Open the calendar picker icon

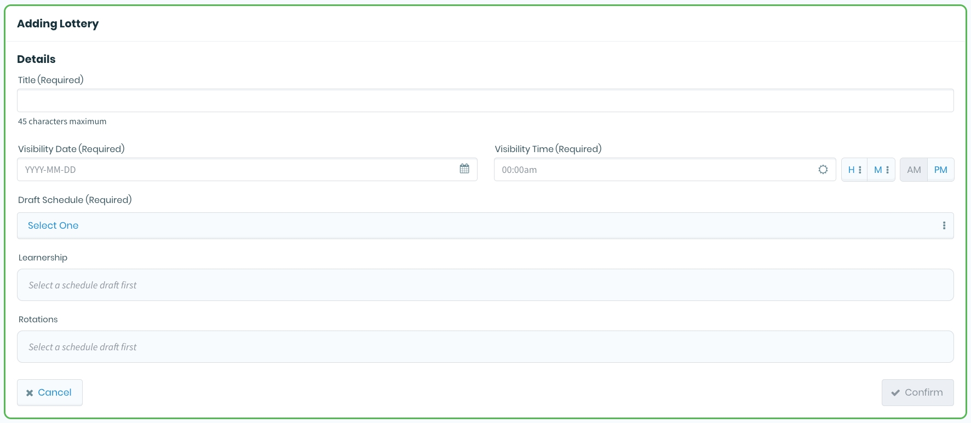464,169
